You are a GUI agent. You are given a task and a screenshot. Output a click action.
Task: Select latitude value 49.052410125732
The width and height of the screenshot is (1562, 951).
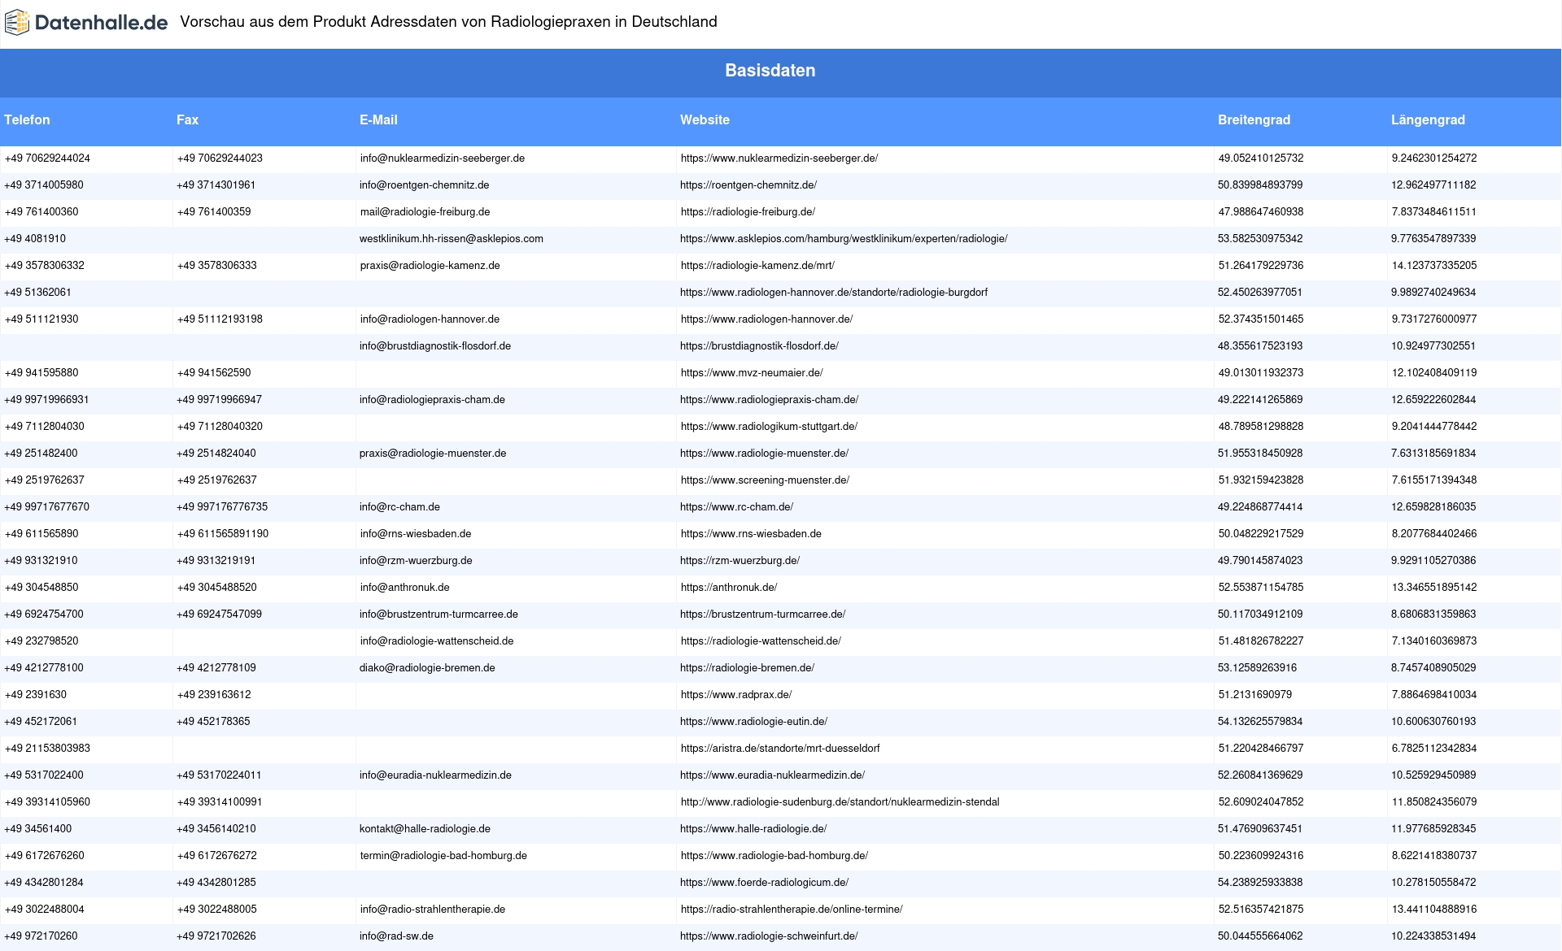click(x=1261, y=158)
